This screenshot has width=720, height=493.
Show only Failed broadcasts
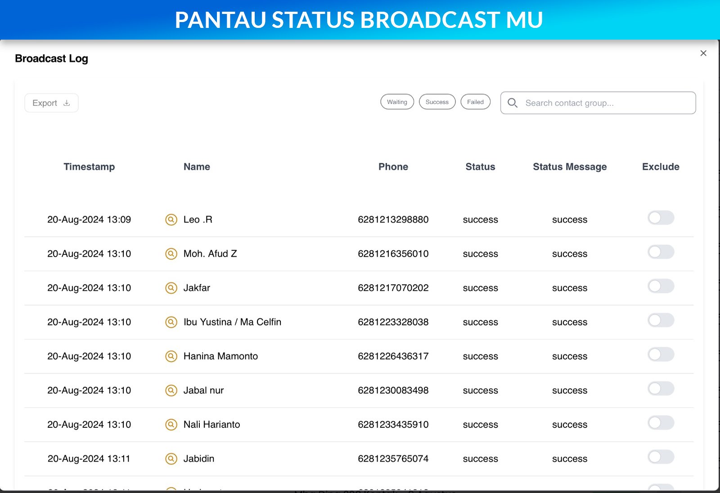click(x=475, y=102)
